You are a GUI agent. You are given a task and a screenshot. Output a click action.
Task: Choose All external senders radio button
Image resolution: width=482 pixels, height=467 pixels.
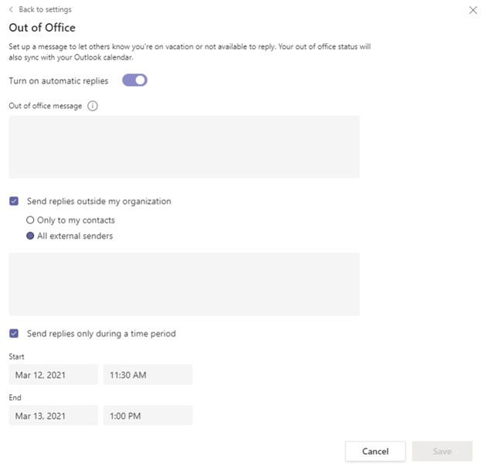pos(30,236)
